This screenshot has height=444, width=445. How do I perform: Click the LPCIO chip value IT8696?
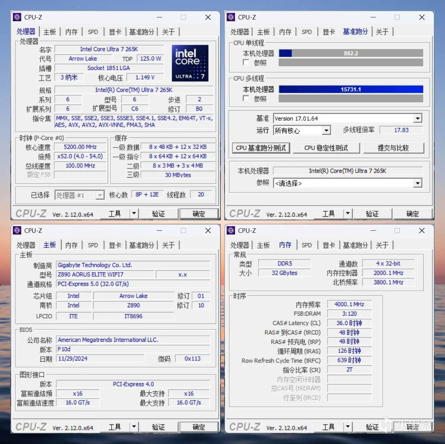click(133, 316)
